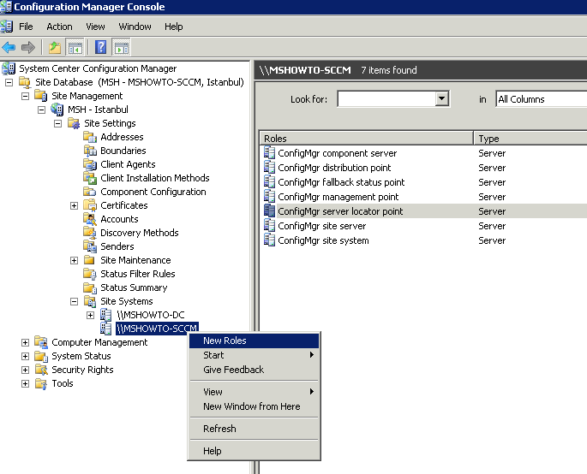Toggle the Show/Hide Console Tree icon
This screenshot has height=474, width=587.
pyautogui.click(x=75, y=47)
